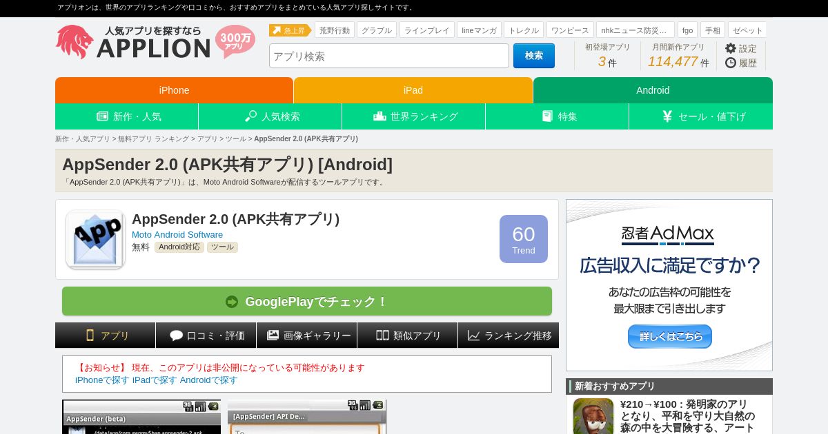
Task: Open the [AppSender] API De... screenshot thumbnail
Action: (x=307, y=417)
